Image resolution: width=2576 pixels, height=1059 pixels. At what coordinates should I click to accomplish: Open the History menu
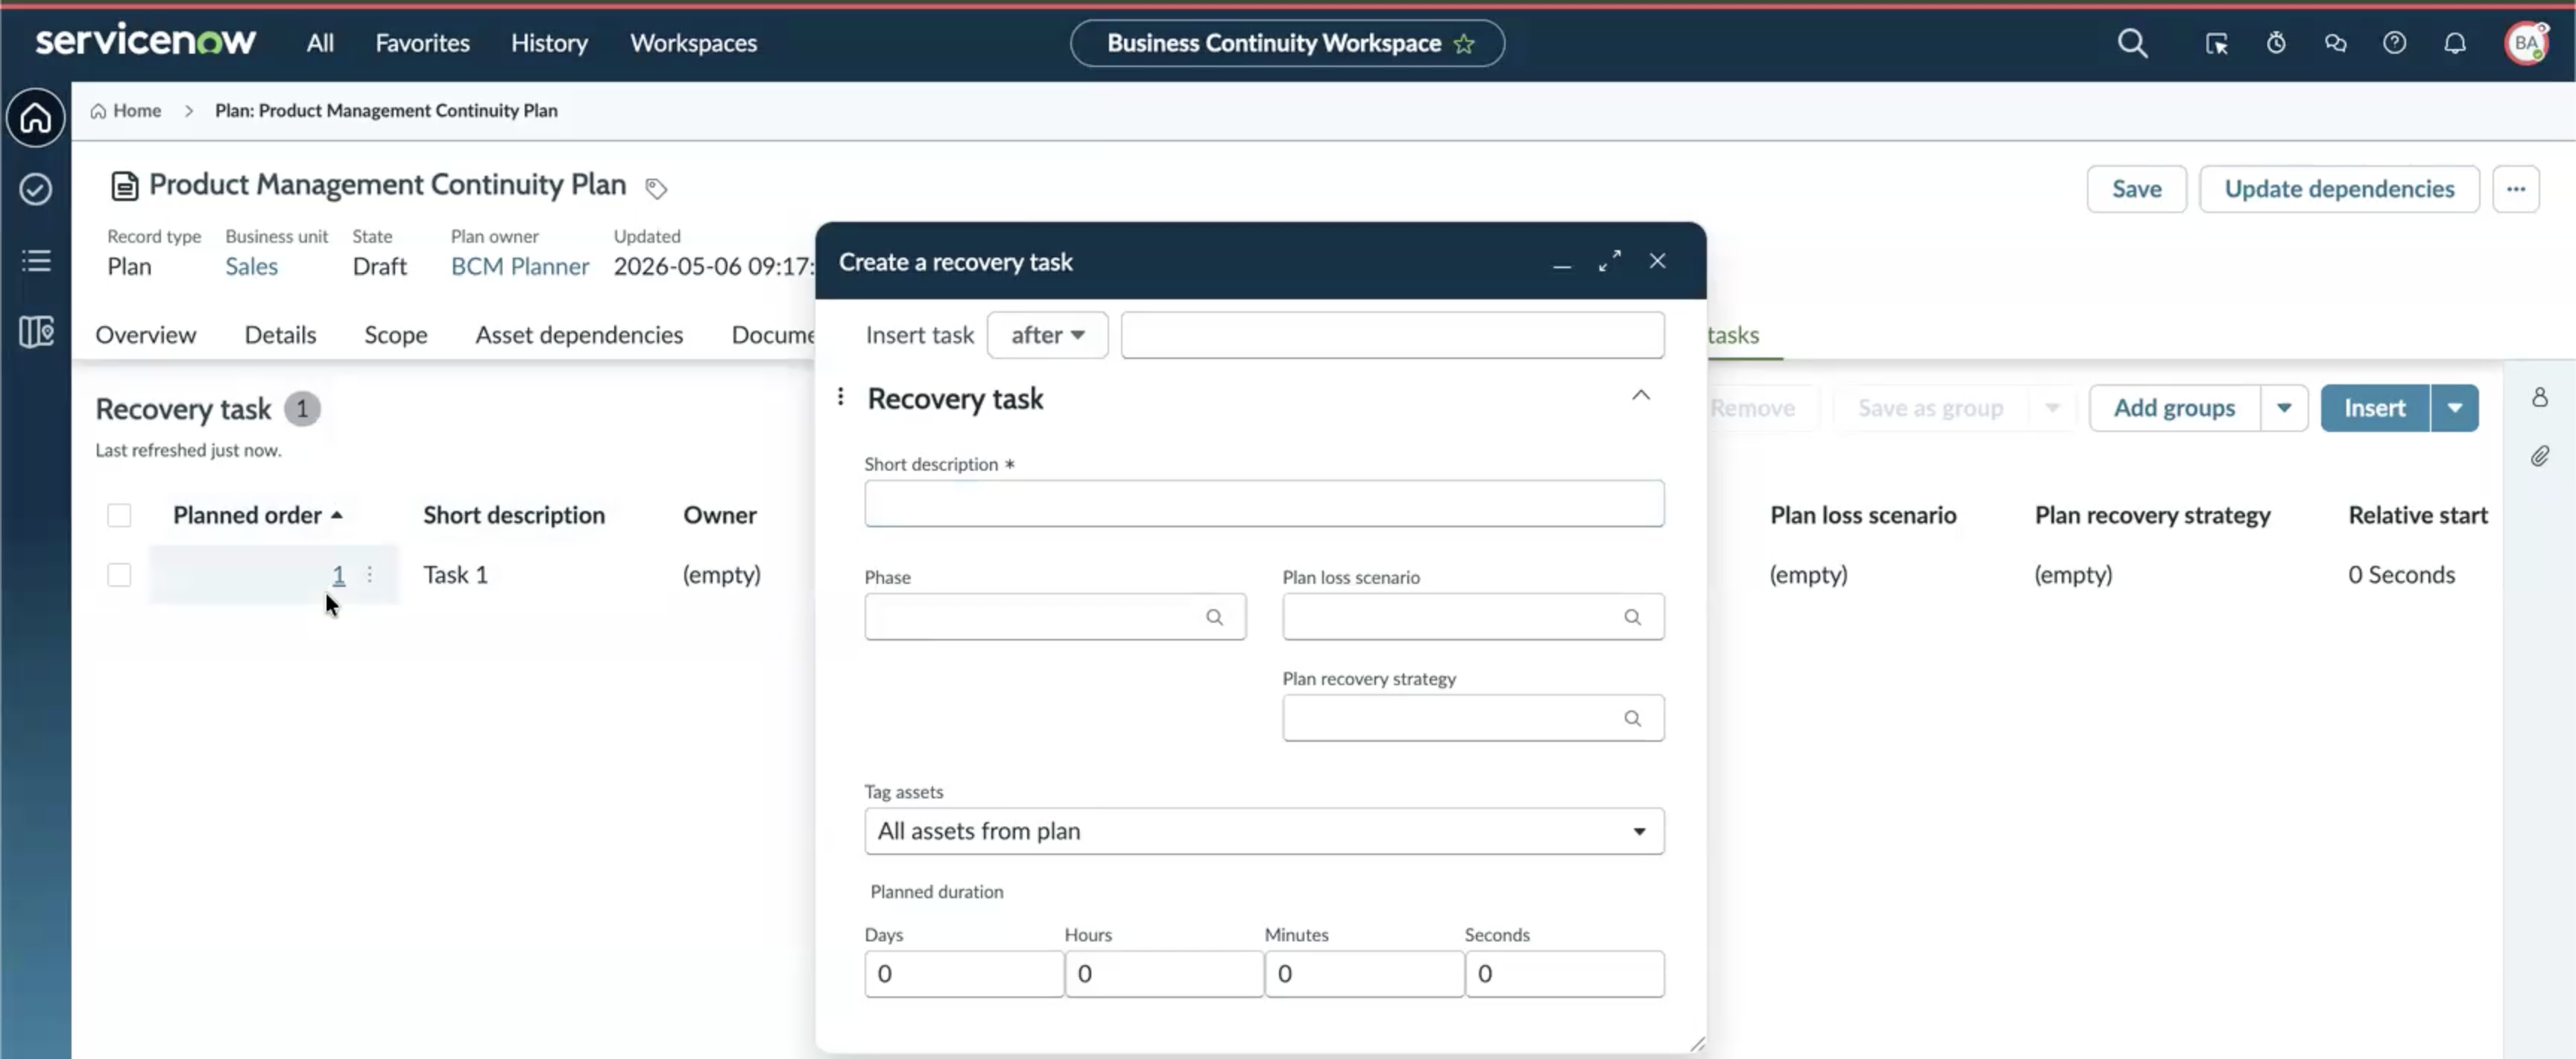point(549,43)
